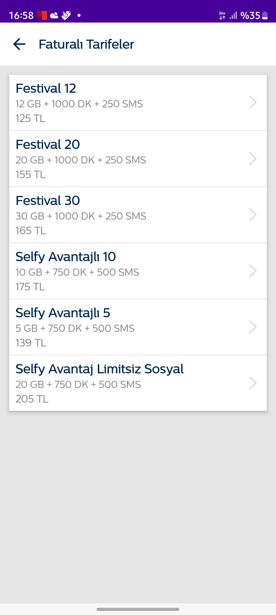Tap the battery icon in status bar
This screenshot has width=276, height=615.
coord(265,15)
